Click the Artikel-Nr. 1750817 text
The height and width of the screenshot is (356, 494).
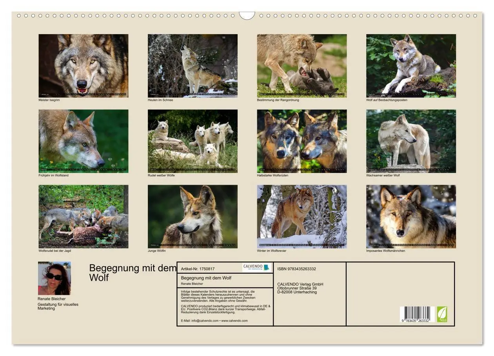click(x=198, y=269)
